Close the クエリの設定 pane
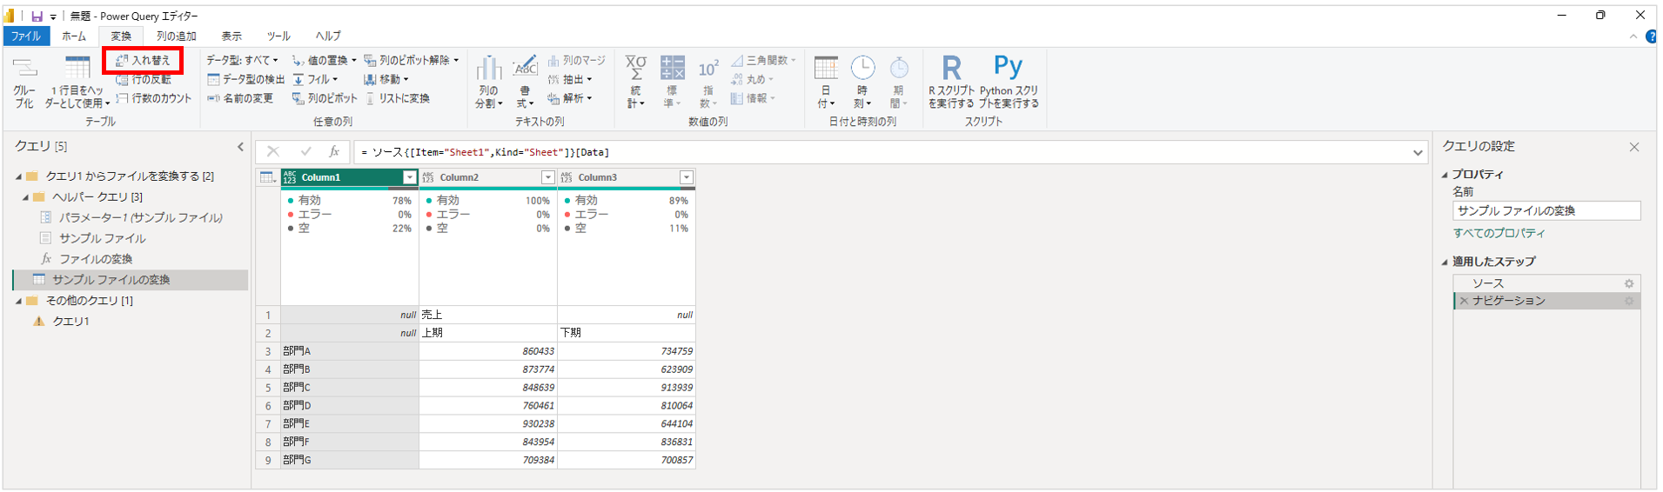Image resolution: width=1663 pixels, height=492 pixels. [1634, 147]
